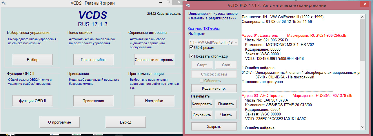Viewport: 373px width, 136px height.
Task: Click 37-10 - ОШИБКА - Не постоянный line
Action: [285, 78]
